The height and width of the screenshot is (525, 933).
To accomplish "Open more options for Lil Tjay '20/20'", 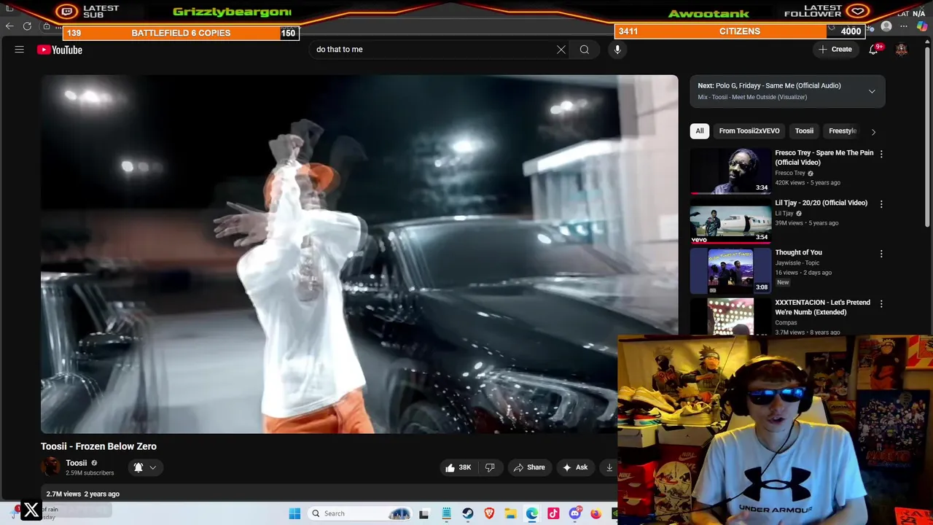I will pyautogui.click(x=881, y=204).
